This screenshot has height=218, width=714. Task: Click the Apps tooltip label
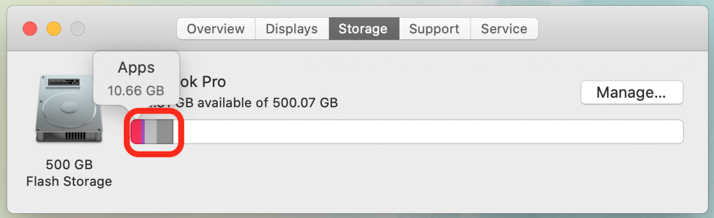click(136, 68)
